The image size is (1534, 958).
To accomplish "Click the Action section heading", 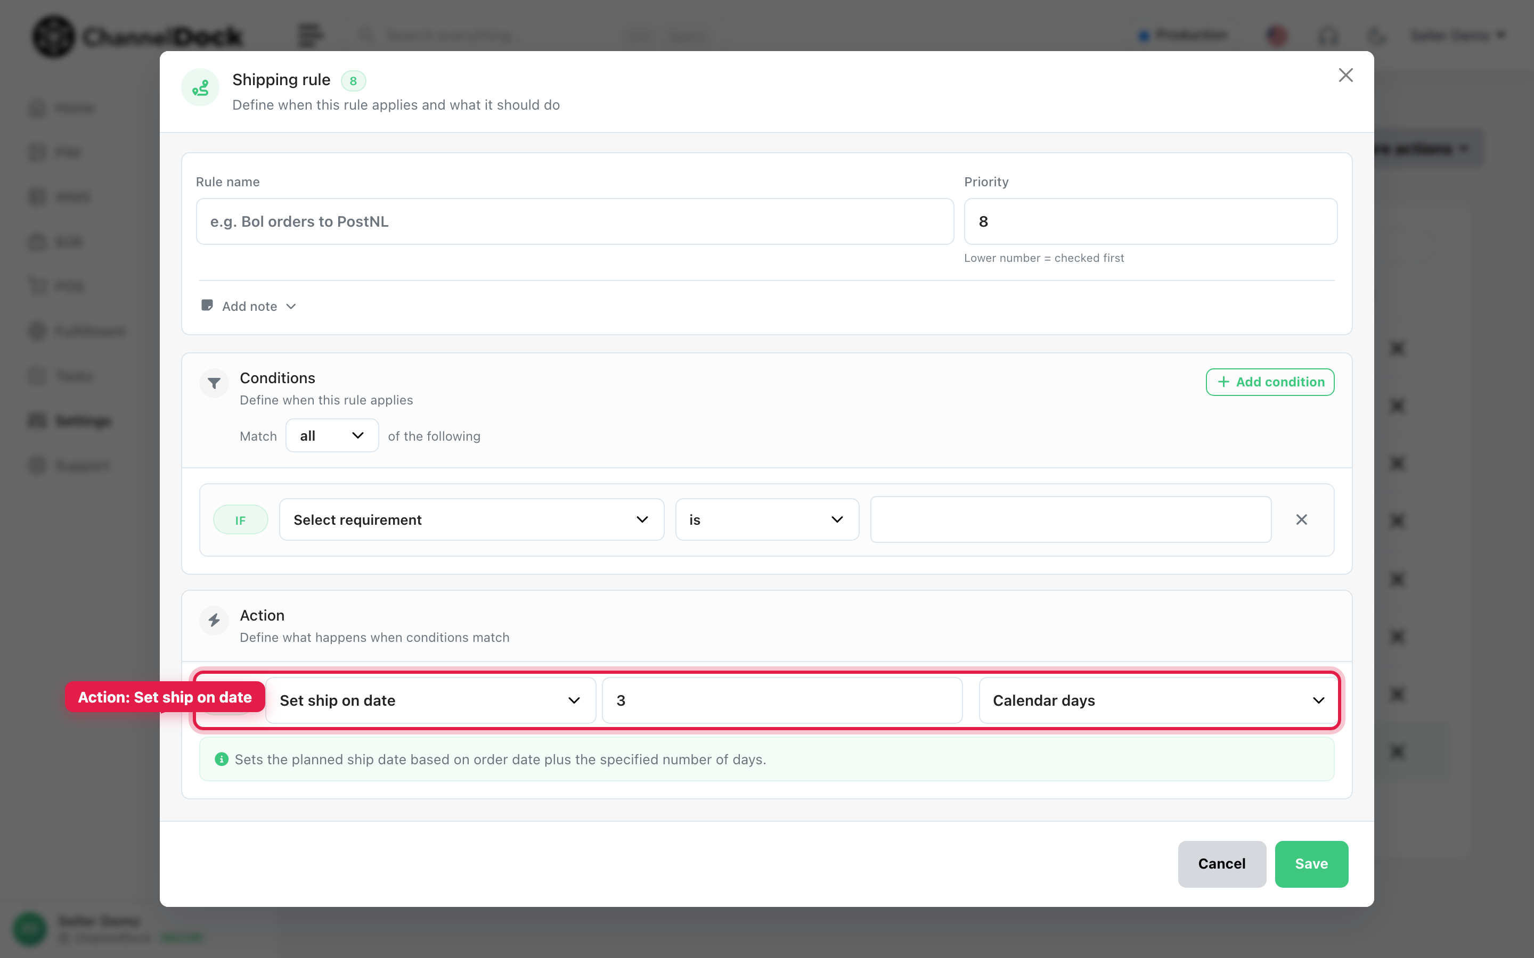I will 262,615.
